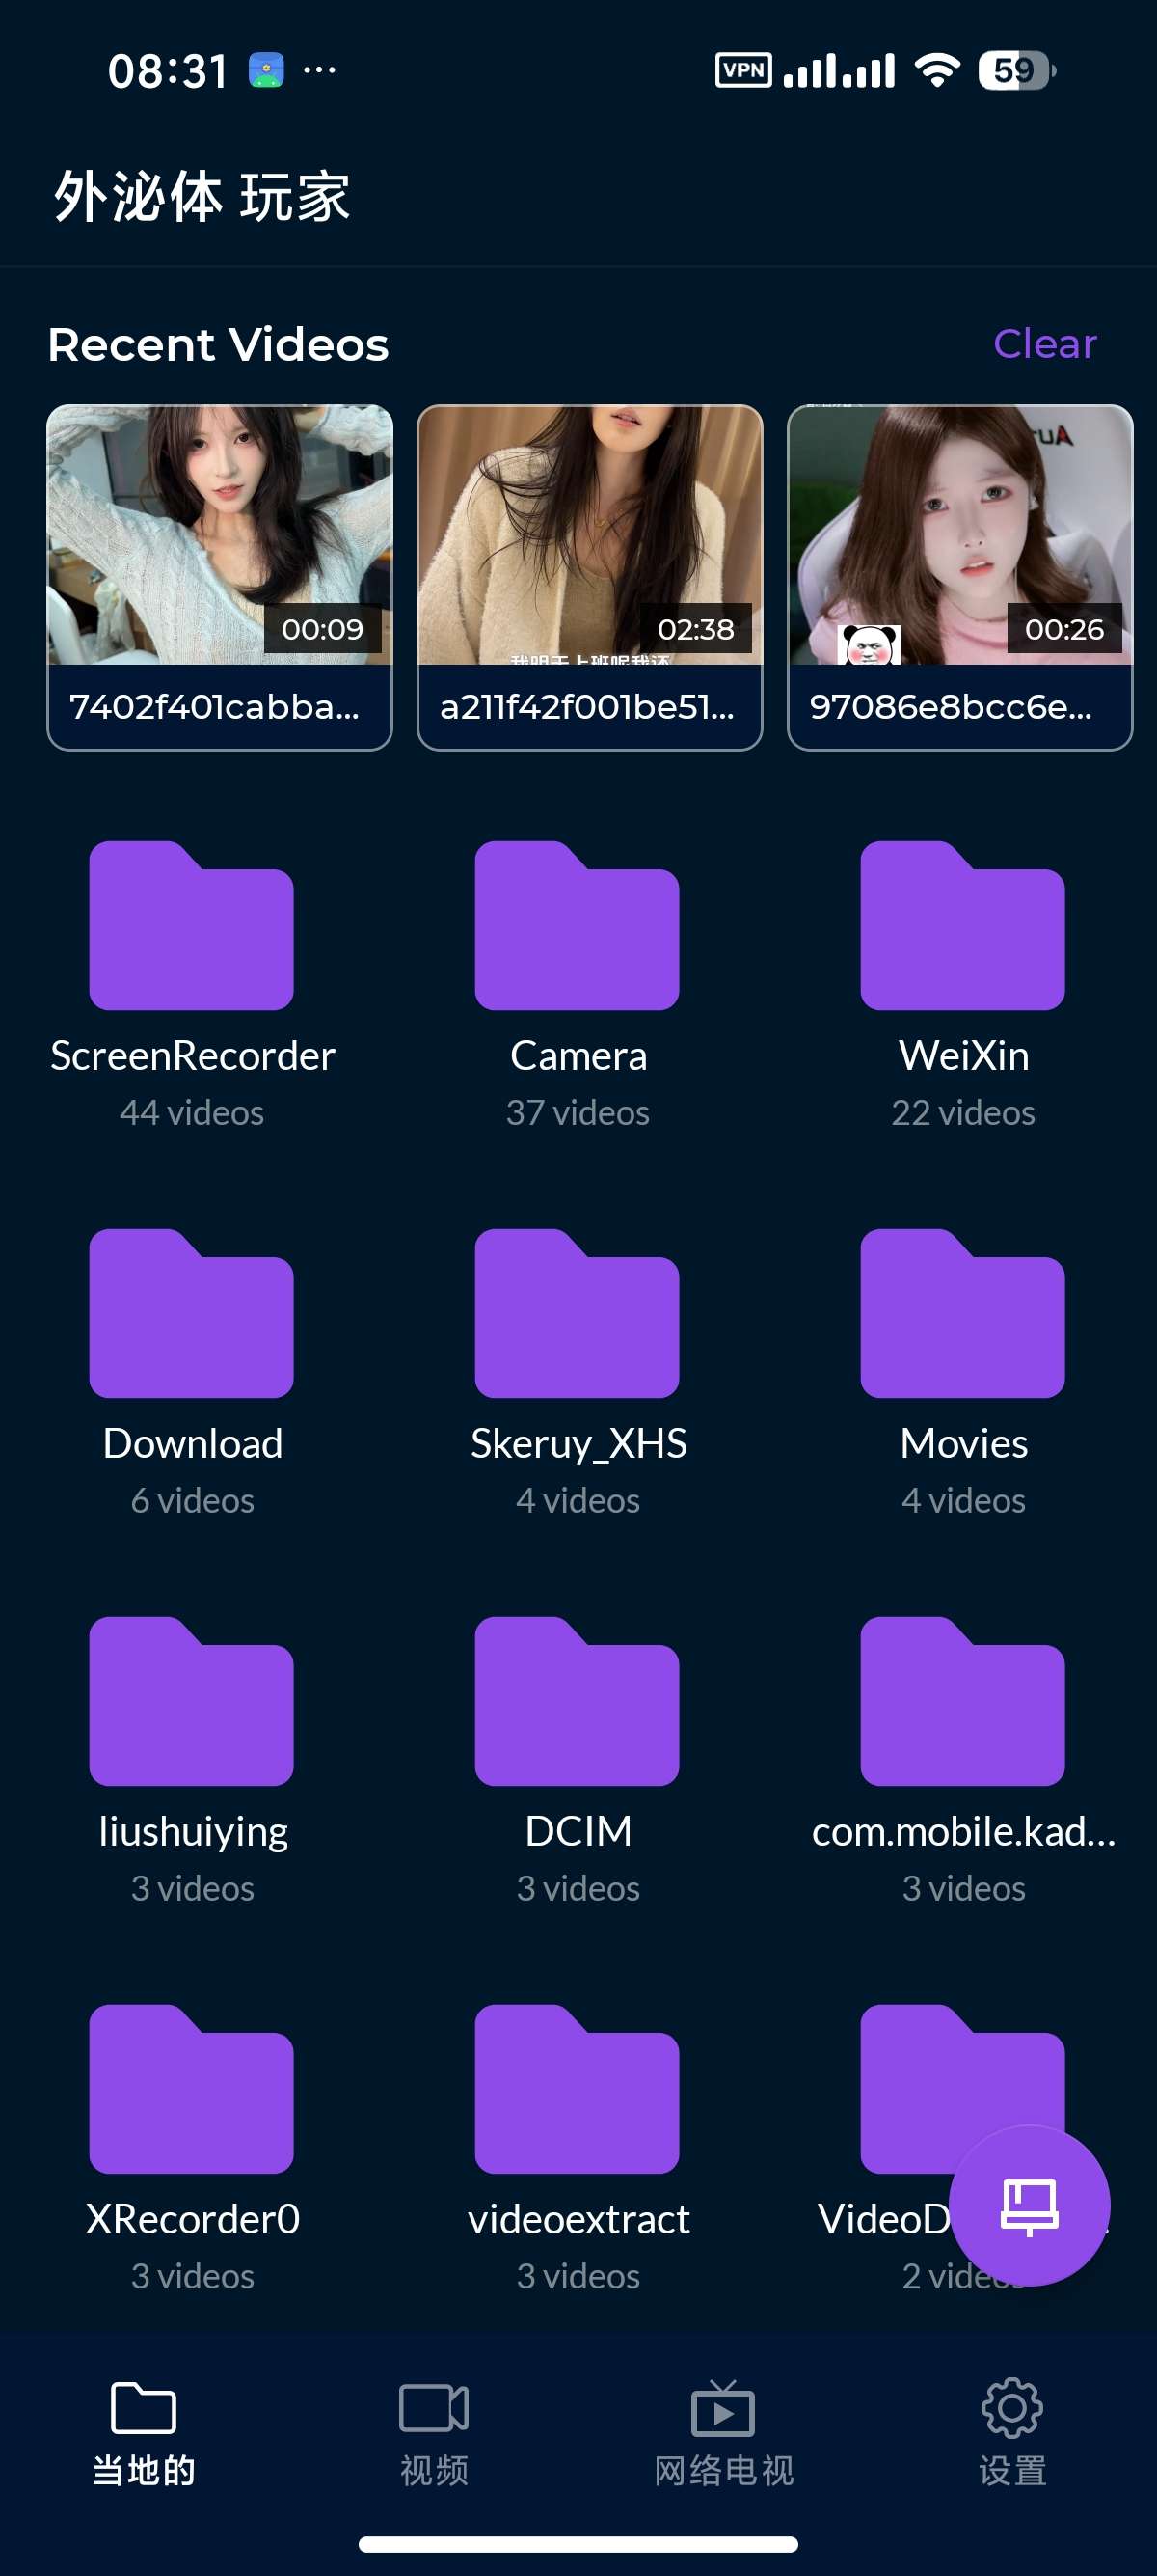1157x2576 pixels.
Task: Switch to the 网络电视 tab
Action: 722,2432
